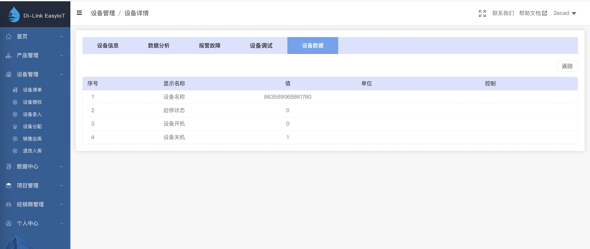Click the value 0 in 启停状态 row
The image size is (590, 249).
[288, 111]
